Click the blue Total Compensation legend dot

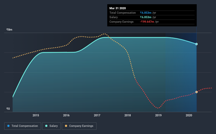[8, 126]
